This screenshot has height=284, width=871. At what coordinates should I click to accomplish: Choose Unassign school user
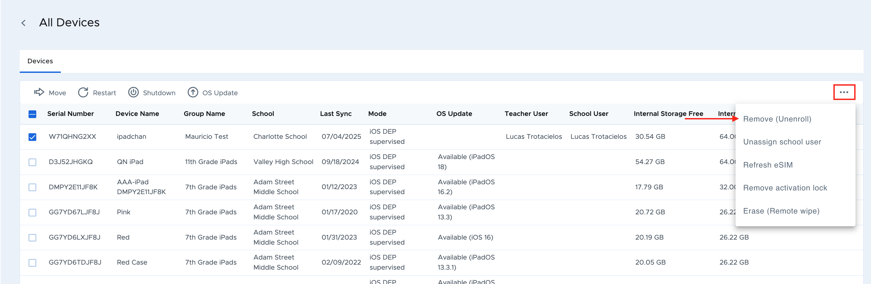(x=782, y=142)
